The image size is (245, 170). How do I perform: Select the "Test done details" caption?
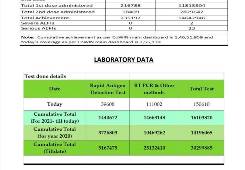[45, 76]
